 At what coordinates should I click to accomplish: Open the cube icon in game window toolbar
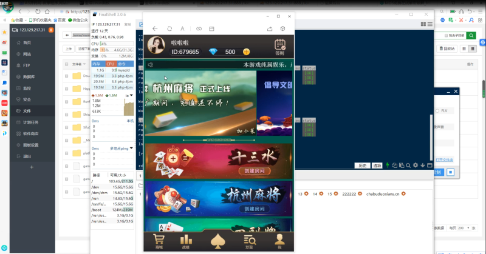tap(282, 28)
